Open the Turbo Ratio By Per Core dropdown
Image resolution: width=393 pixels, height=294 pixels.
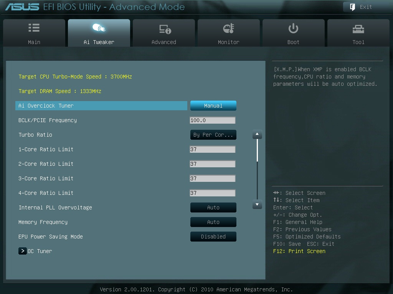coord(213,135)
